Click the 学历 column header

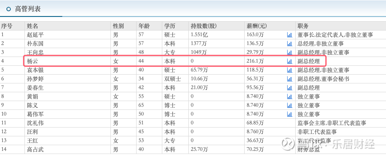[170, 26]
